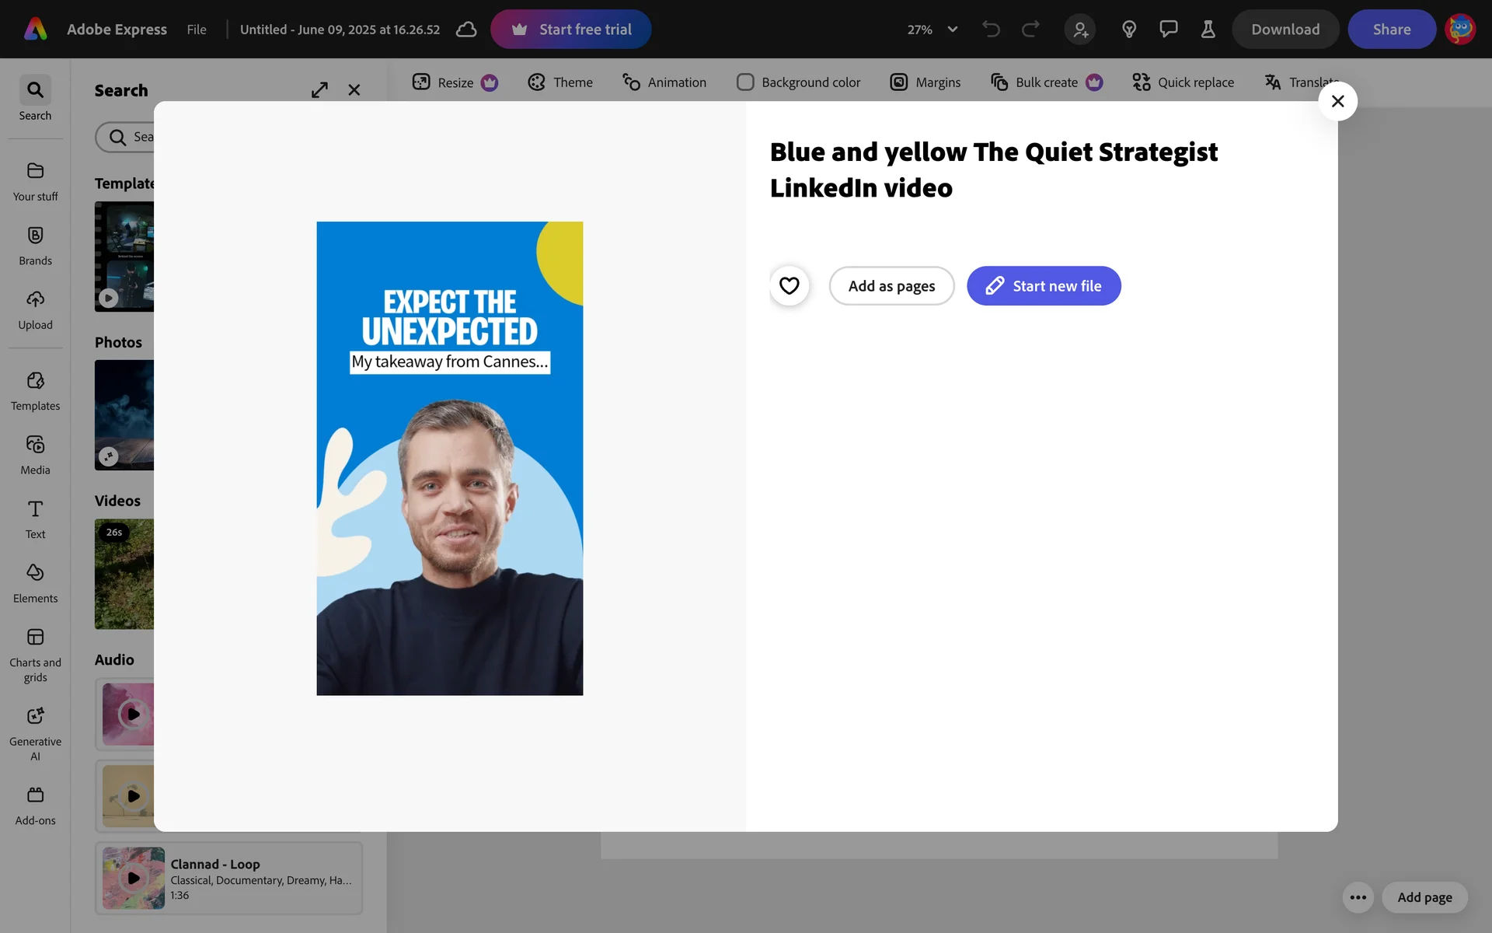The image size is (1492, 933).
Task: Click the beaker labs icon
Action: tap(1208, 30)
